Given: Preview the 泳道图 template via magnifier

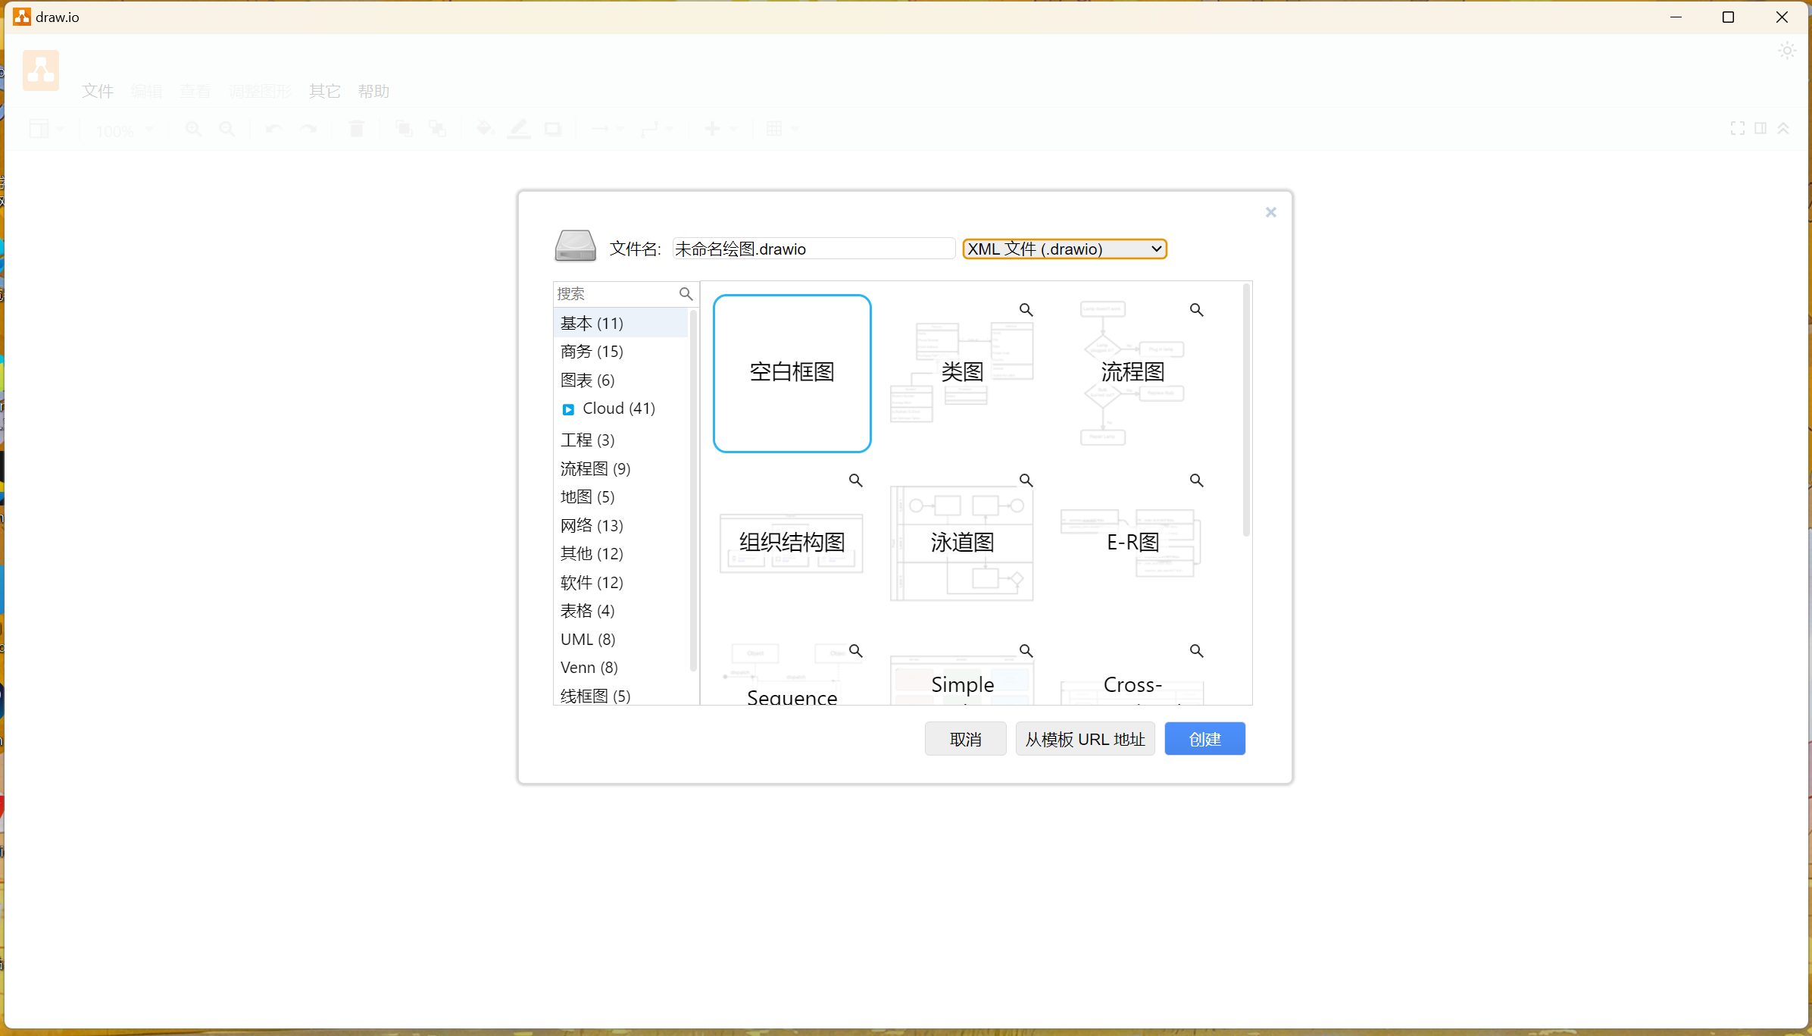Looking at the screenshot, I should coord(1026,480).
